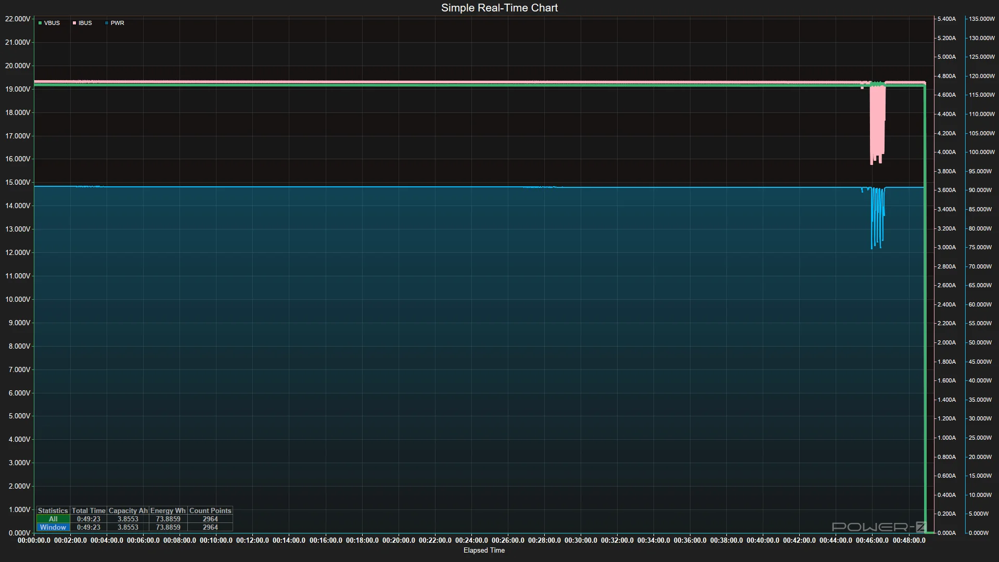Click the 3.8553 Capacity Ah value in Window row
The image size is (999, 562).
(x=128, y=527)
